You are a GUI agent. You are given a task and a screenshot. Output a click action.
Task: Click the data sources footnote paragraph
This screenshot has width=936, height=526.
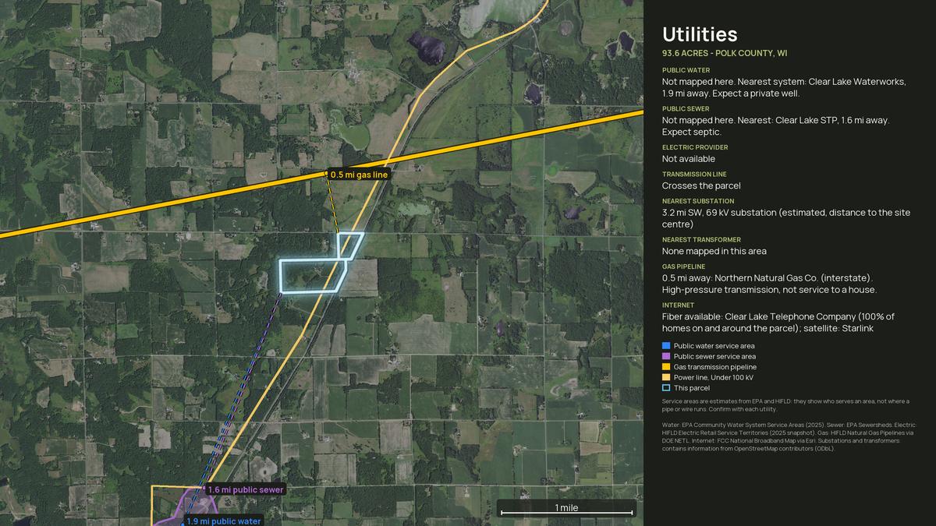(x=788, y=436)
